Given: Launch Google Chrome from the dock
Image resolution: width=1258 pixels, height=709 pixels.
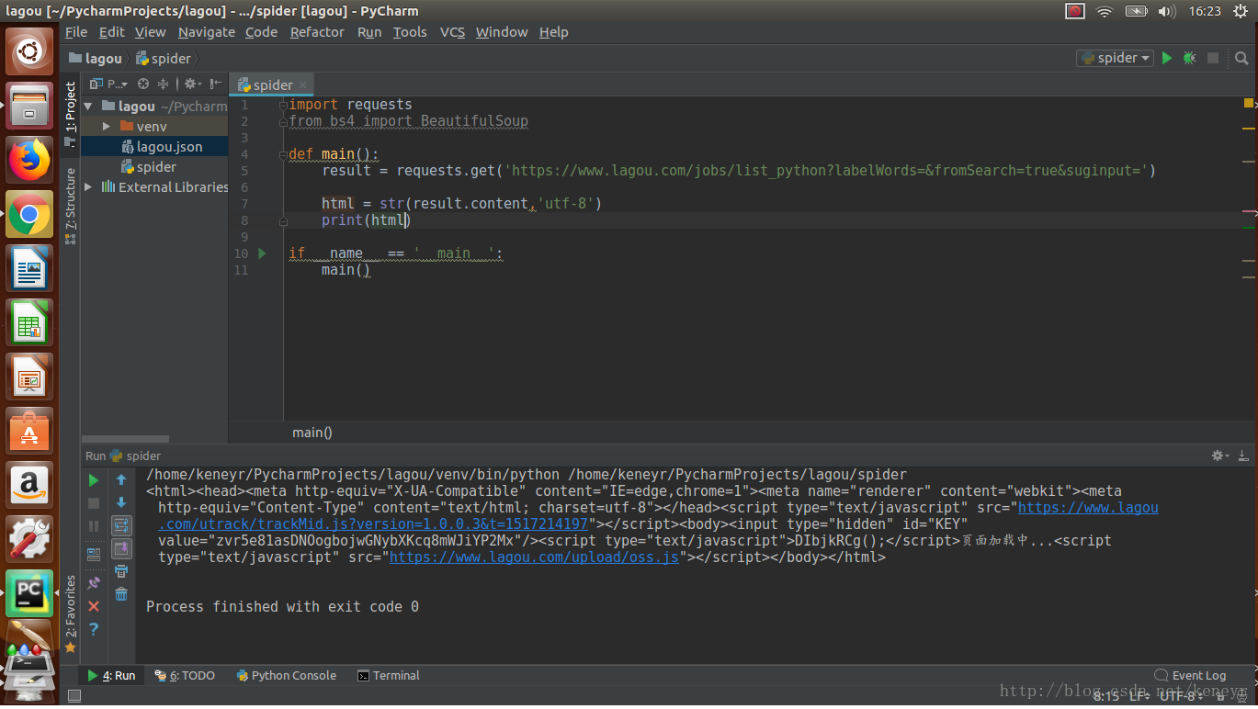Looking at the screenshot, I should click(29, 214).
